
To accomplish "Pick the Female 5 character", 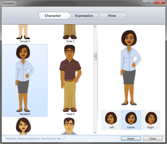I will tap(25, 34).
